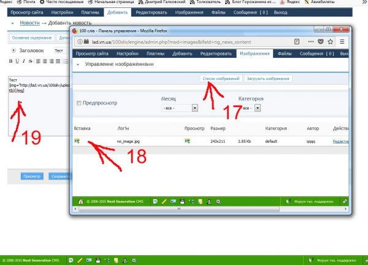The height and width of the screenshot is (265, 368).
Task: Open the page actions three-dots menu
Action: click(x=311, y=42)
